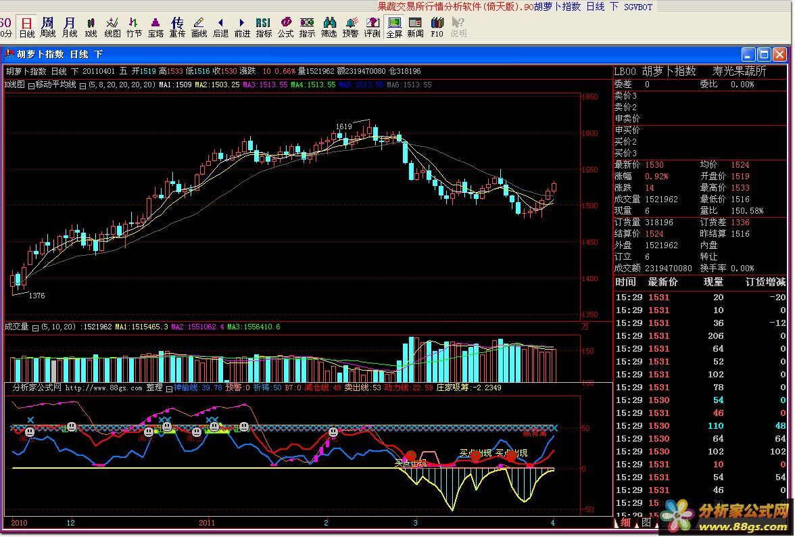
Task: Activate the 画线 line drawing pencil tool
Action: 199,27
